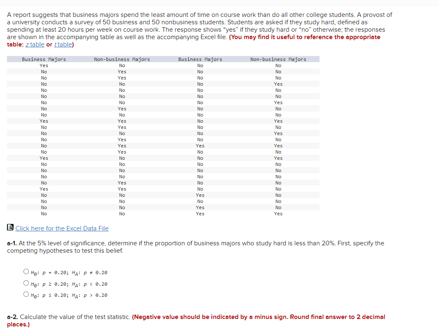The height and width of the screenshot is (333, 438).
Task: Click the red 'Negative value should be indicated' note
Action: coord(196,320)
